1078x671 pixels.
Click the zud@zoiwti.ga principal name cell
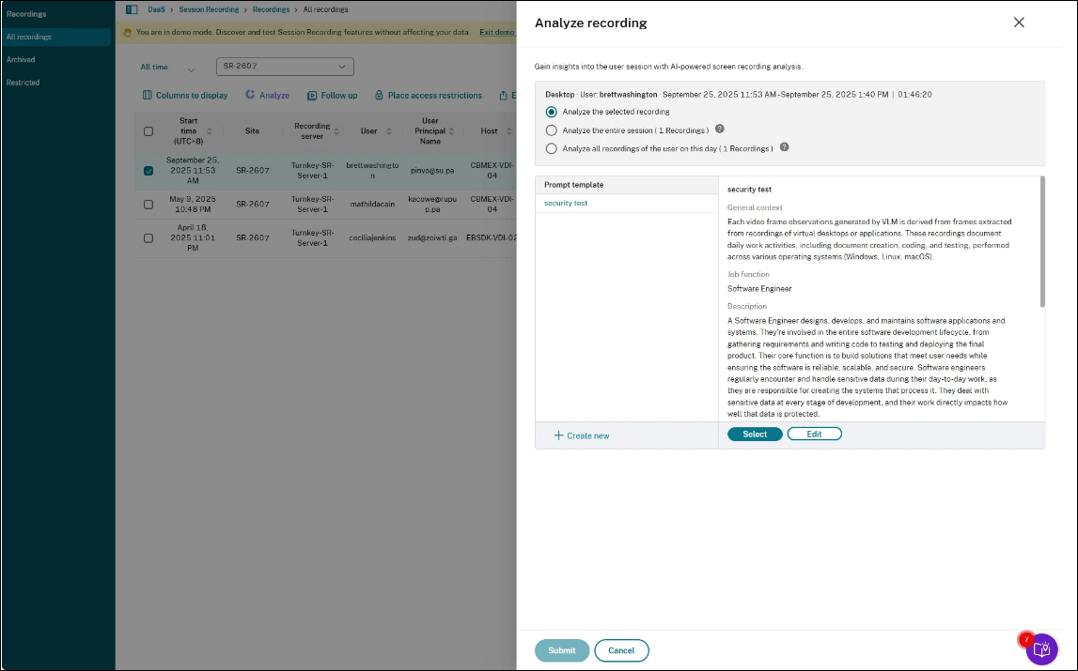tap(432, 237)
